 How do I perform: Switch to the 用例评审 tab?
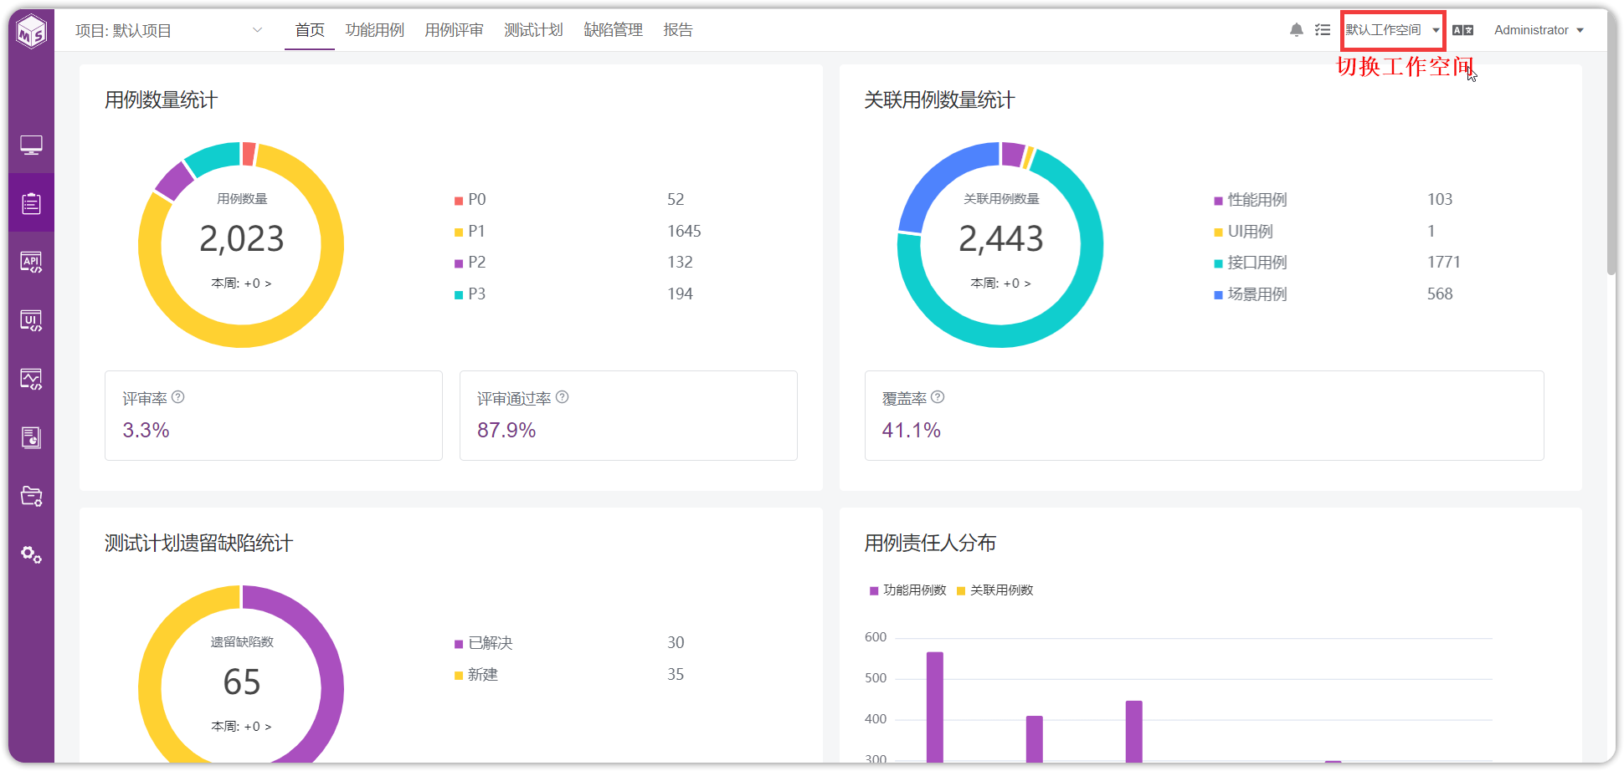[x=455, y=30]
